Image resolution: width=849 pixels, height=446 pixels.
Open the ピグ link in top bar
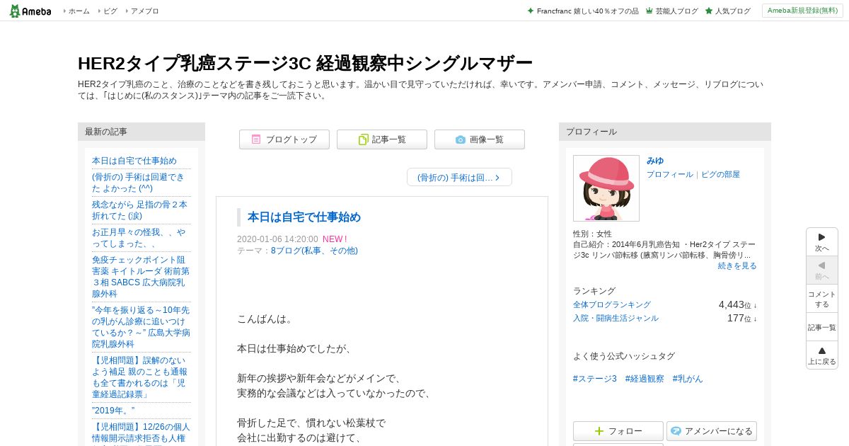tap(110, 11)
